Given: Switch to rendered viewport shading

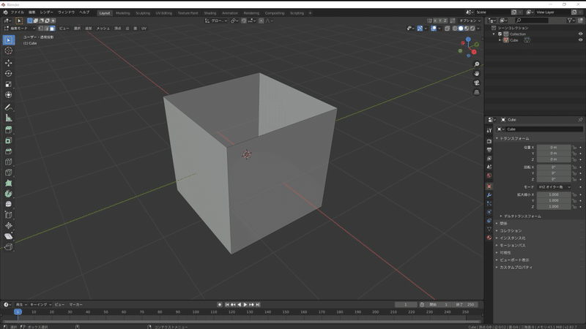Looking at the screenshot, I should [x=472, y=29].
